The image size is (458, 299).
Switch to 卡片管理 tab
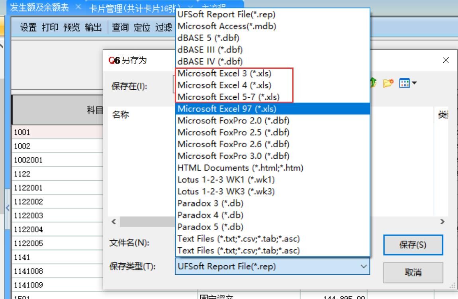click(134, 8)
